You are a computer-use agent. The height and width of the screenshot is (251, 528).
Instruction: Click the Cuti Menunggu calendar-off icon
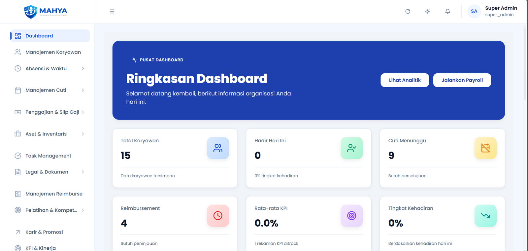click(x=485, y=148)
